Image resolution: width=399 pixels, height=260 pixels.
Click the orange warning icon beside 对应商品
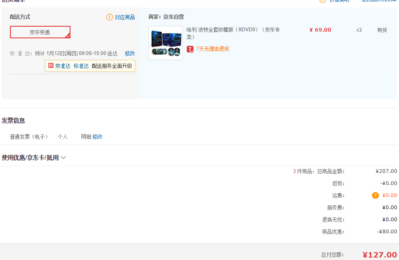point(109,17)
